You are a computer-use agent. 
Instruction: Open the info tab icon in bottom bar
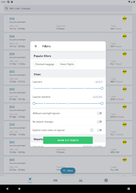point(106,181)
